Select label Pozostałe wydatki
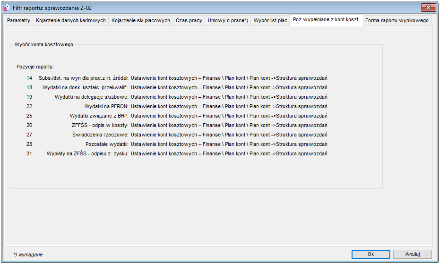Screen dimensions: 439x263 click(x=107, y=144)
